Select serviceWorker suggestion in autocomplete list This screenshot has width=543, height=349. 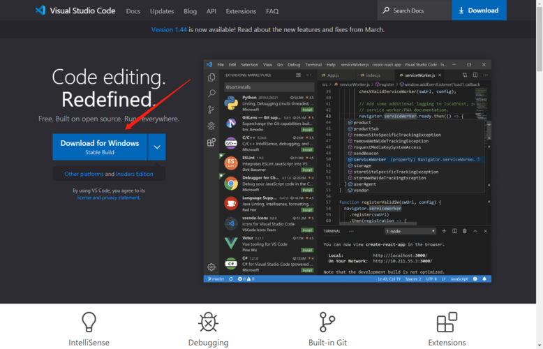pos(415,160)
